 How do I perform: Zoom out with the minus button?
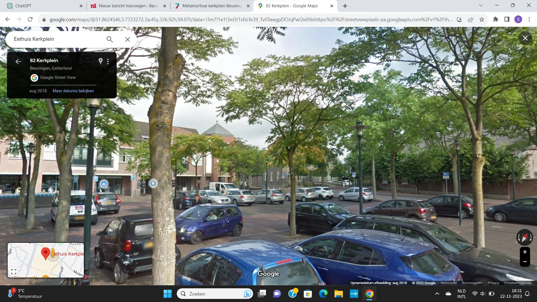point(525,262)
